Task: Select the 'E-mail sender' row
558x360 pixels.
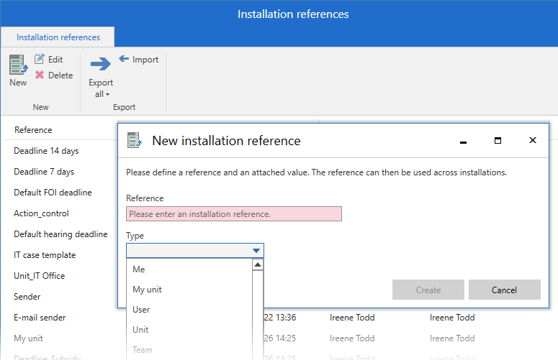Action: (x=40, y=318)
